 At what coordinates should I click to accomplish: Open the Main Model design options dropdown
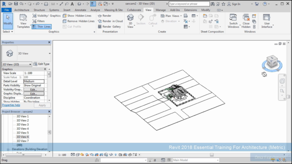pyautogui.click(x=196, y=160)
